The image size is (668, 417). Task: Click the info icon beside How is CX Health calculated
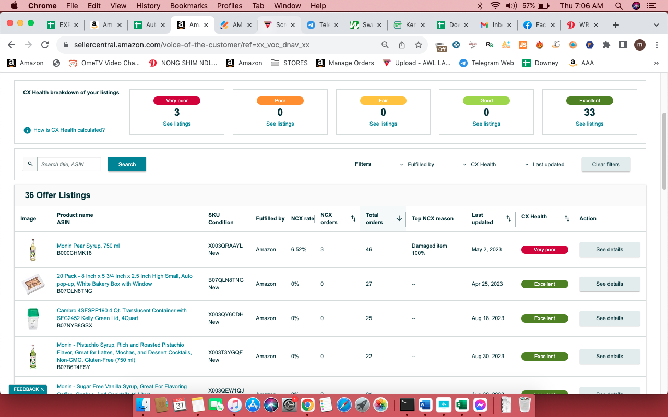[x=27, y=130]
